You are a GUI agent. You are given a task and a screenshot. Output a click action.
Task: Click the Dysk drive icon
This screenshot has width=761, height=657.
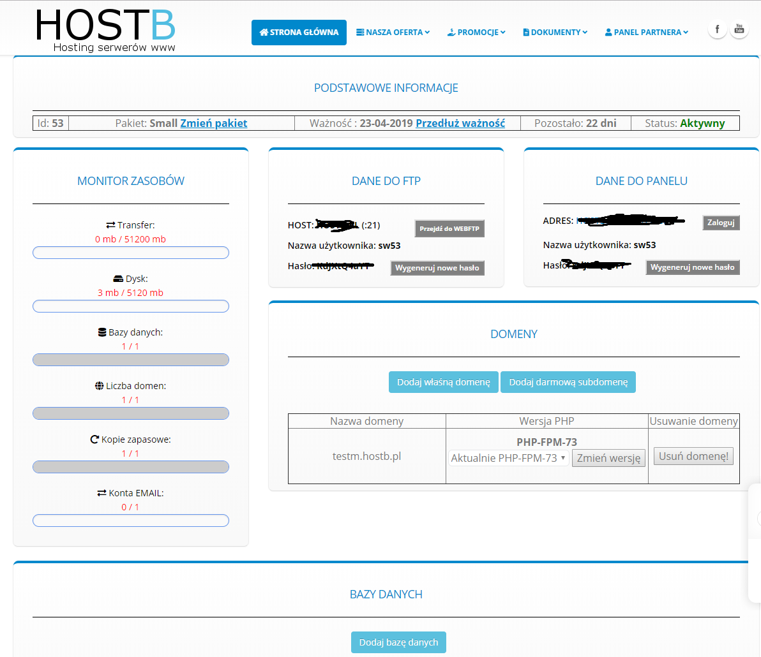click(x=118, y=279)
